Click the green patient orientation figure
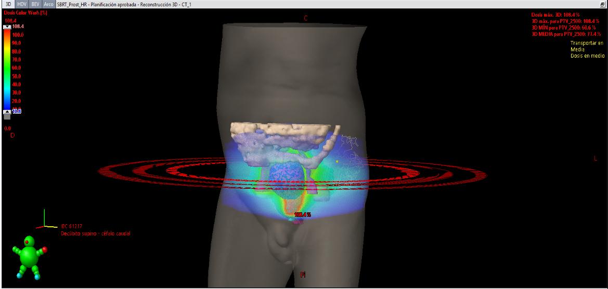The image size is (608, 289). 29,257
